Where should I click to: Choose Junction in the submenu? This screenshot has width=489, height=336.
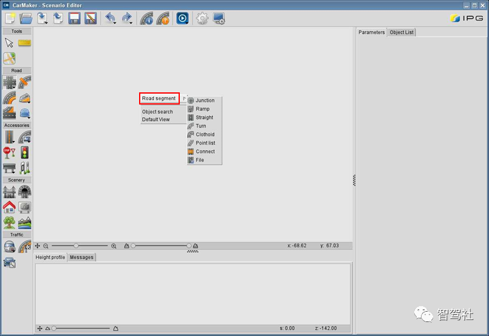pos(205,100)
